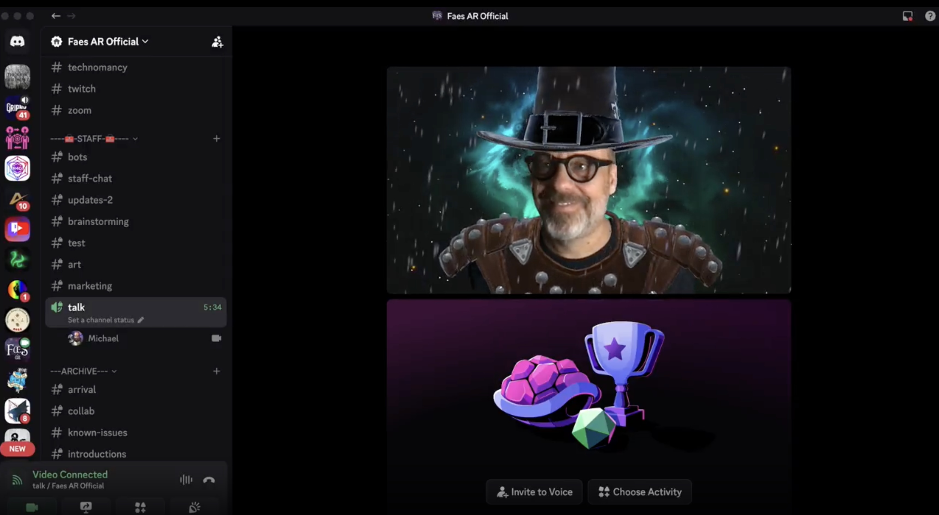Open the add-friends invite icon beside server name
Viewport: 939px width, 515px height.
coord(217,41)
